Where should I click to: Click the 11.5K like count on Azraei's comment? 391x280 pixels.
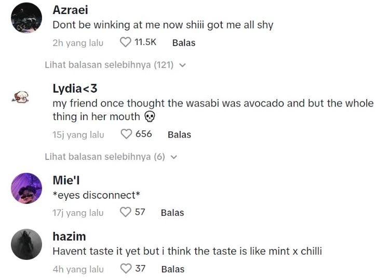[145, 42]
